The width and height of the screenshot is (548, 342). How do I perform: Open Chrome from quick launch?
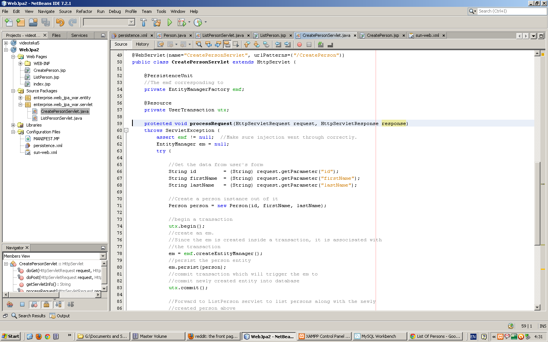(47, 336)
